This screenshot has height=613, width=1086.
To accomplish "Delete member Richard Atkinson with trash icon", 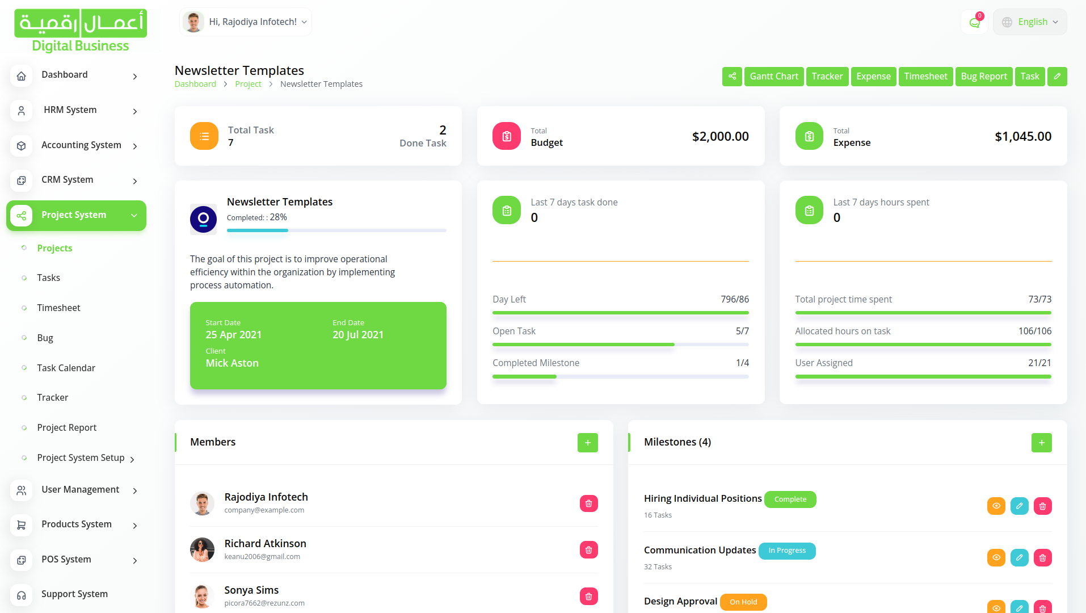I will (x=588, y=550).
